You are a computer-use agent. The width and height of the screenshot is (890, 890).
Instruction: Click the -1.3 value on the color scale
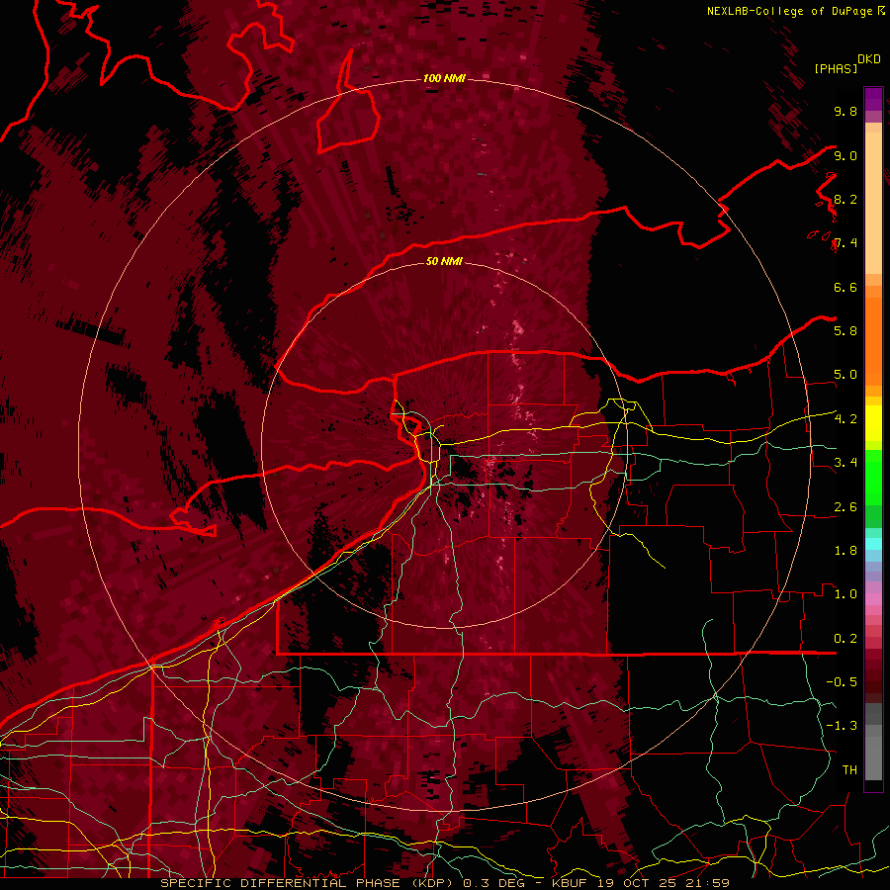(x=842, y=726)
